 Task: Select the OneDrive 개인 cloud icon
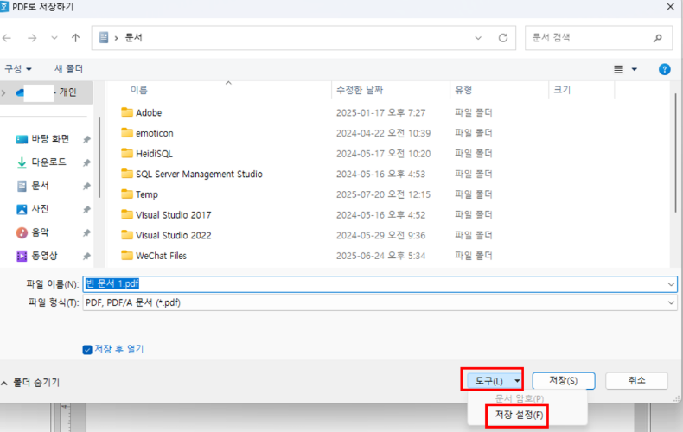pyautogui.click(x=20, y=92)
